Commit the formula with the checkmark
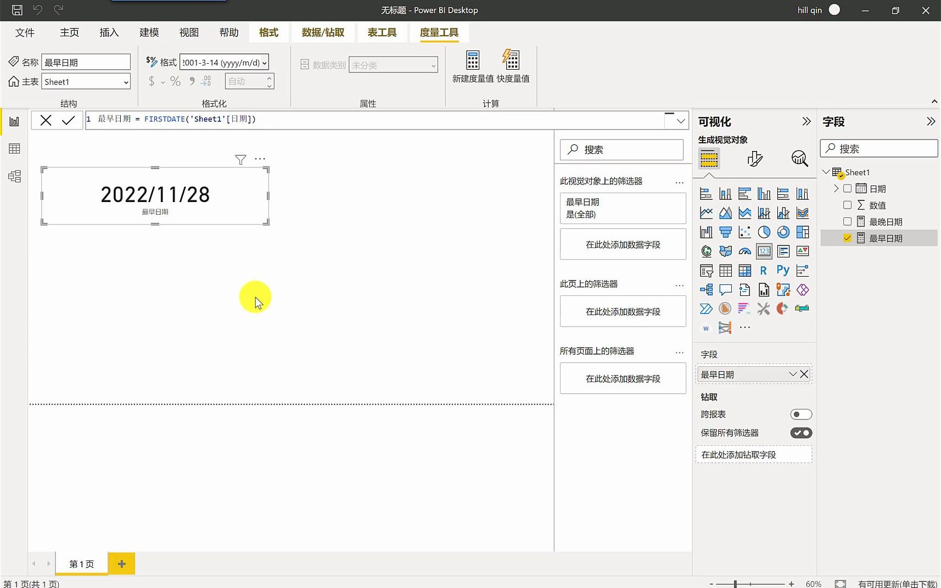This screenshot has width=941, height=588. pyautogui.click(x=68, y=120)
